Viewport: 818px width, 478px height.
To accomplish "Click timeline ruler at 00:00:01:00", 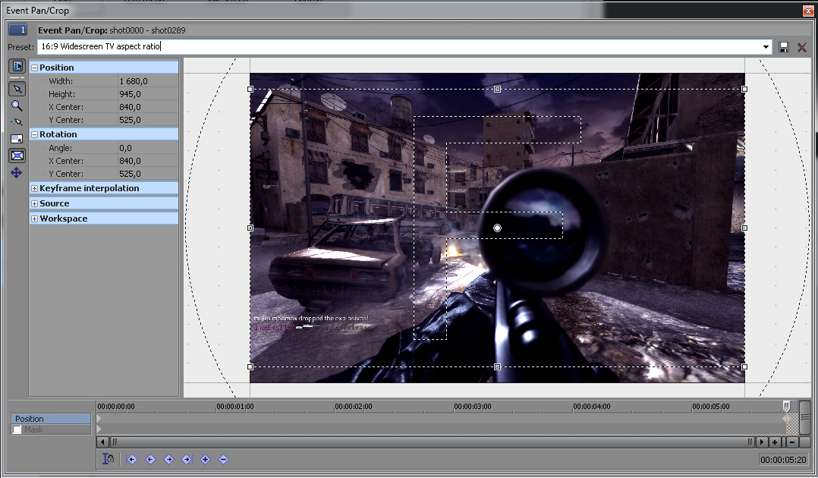I will pyautogui.click(x=234, y=406).
